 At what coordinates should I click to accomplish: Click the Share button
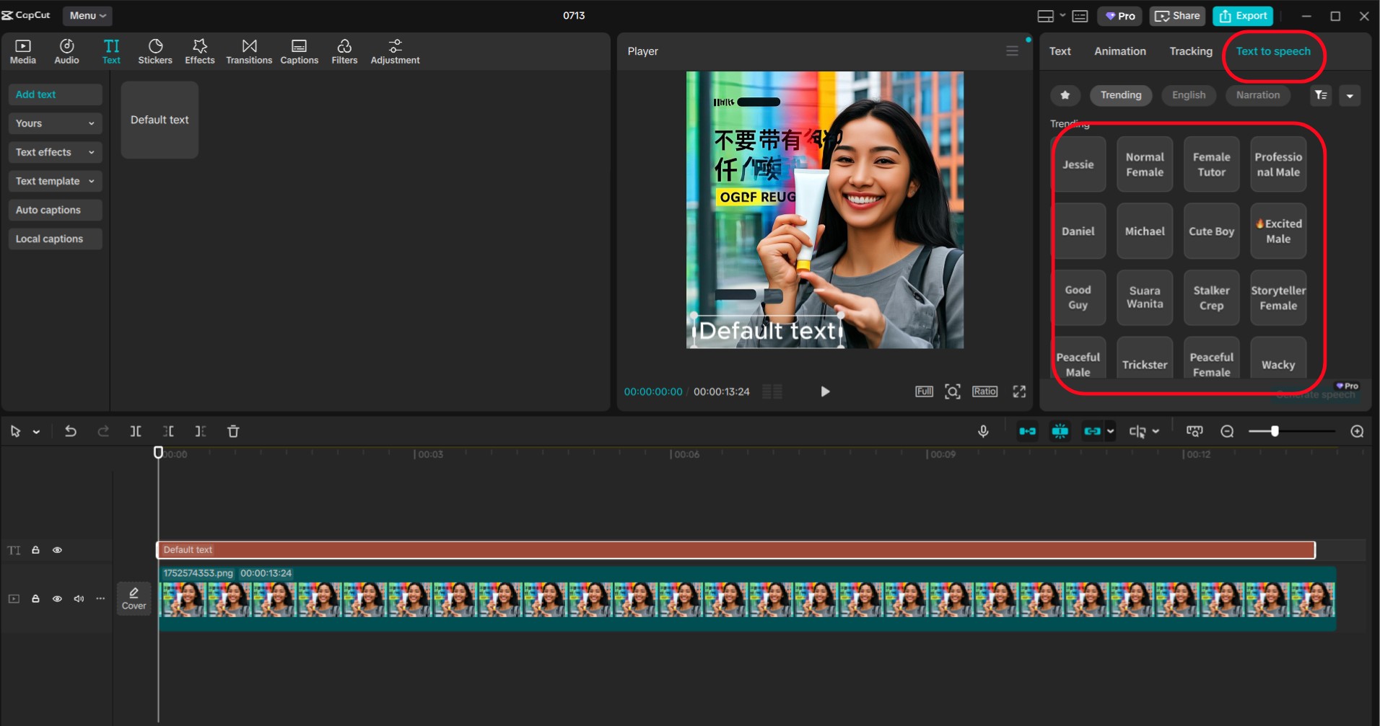pyautogui.click(x=1177, y=16)
